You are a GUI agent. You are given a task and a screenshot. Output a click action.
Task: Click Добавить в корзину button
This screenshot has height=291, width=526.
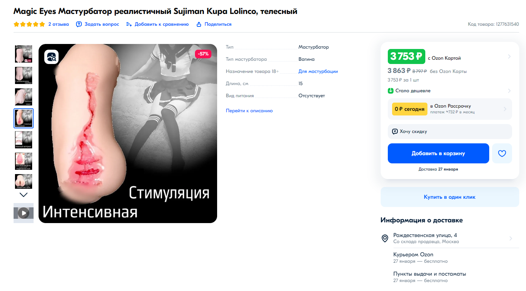(x=439, y=153)
